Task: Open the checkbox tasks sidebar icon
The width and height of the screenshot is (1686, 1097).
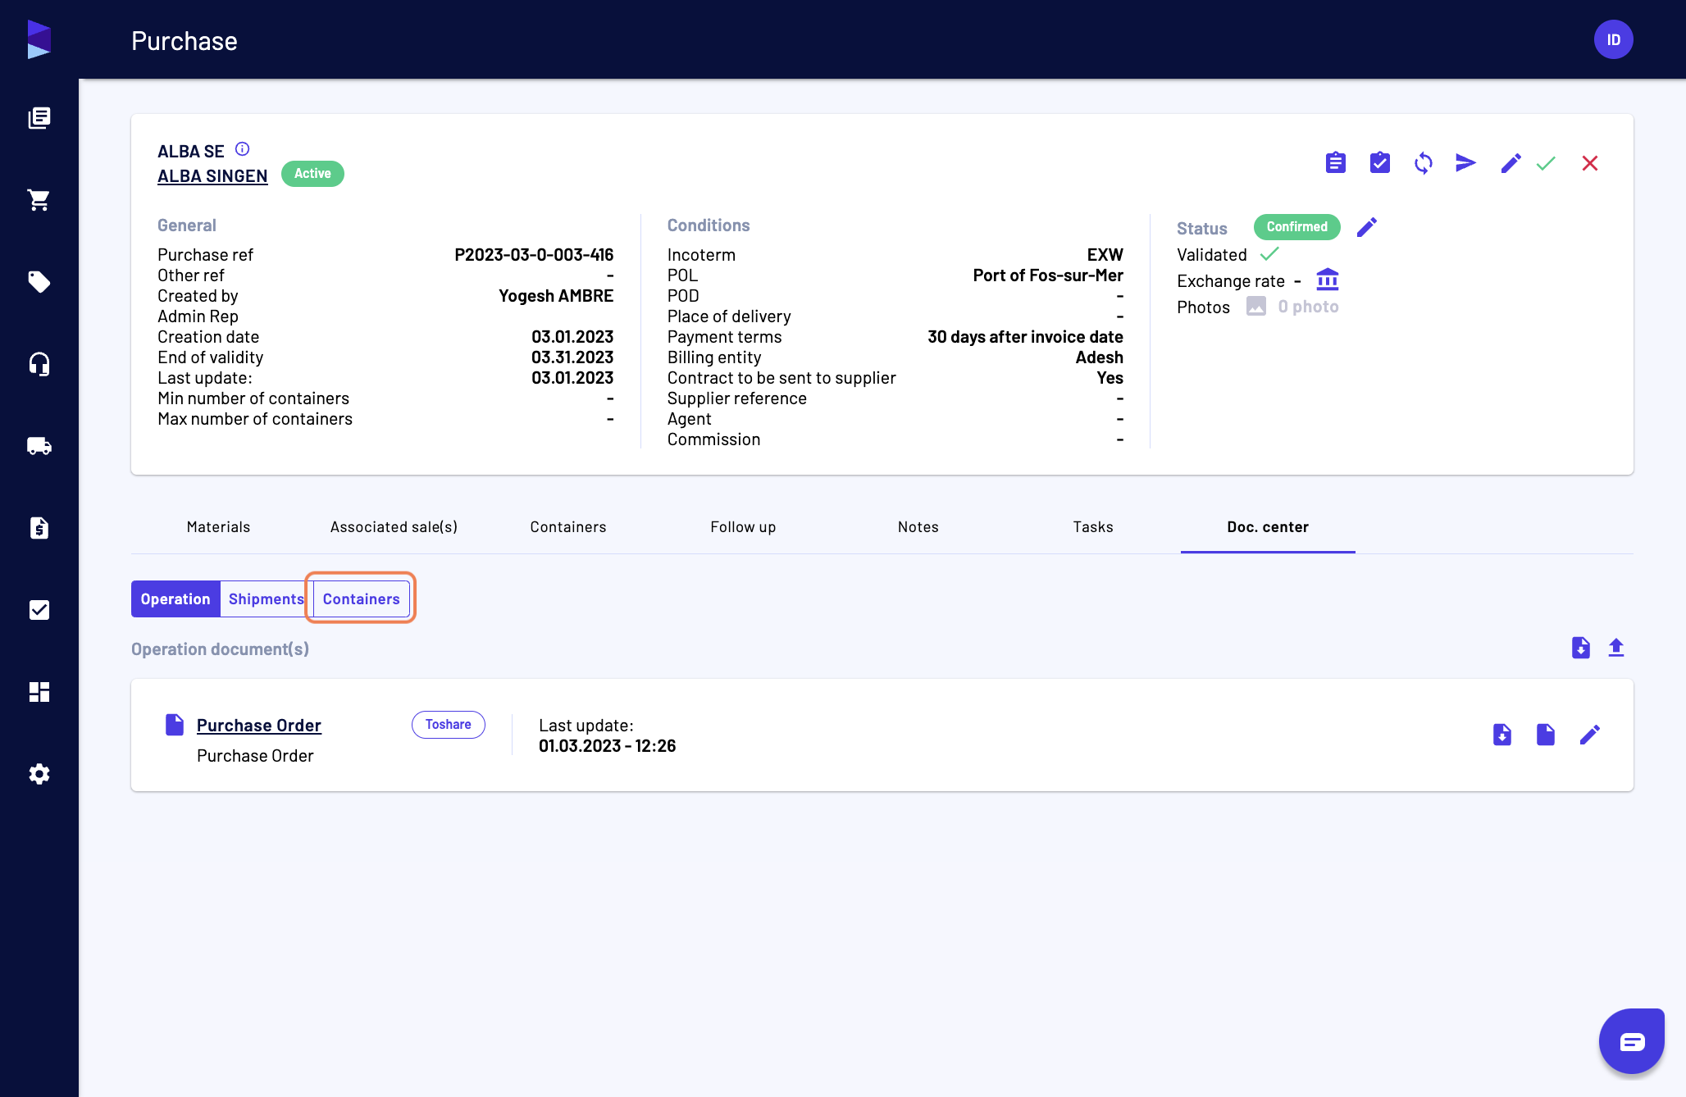Action: pos(39,610)
